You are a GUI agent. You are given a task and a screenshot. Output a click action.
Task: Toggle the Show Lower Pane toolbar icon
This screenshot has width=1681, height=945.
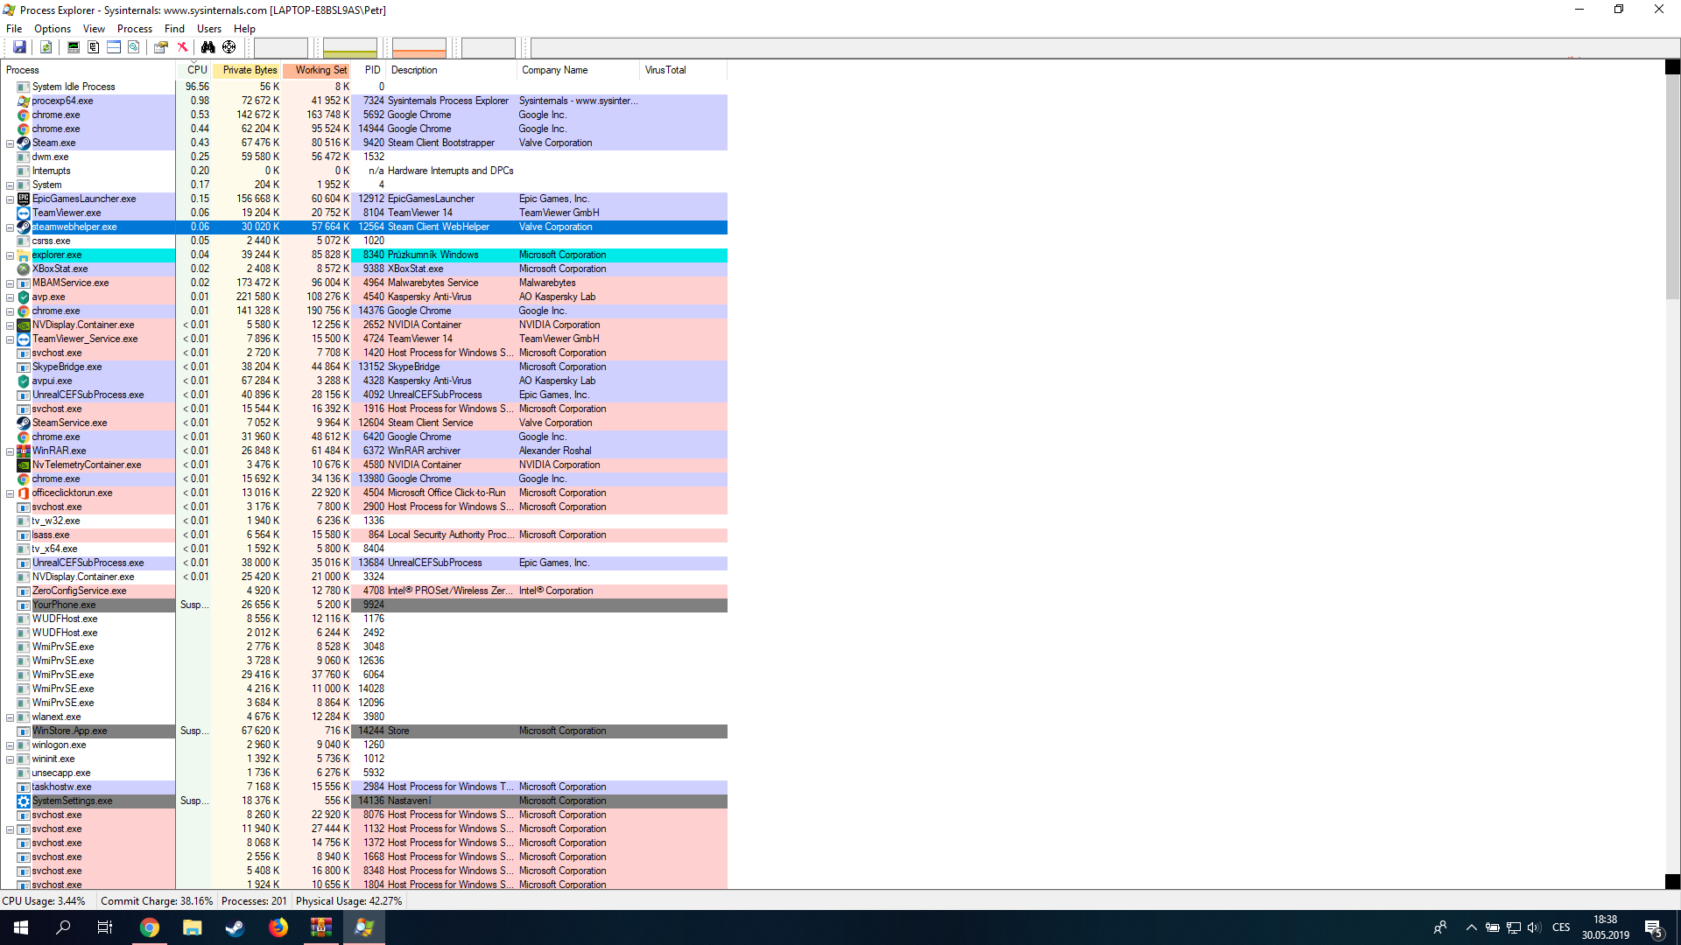(x=114, y=47)
